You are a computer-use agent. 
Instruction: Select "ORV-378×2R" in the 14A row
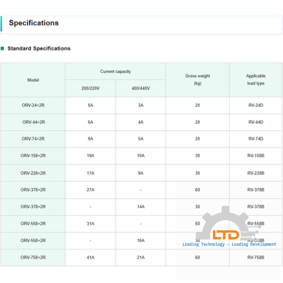coord(33,206)
